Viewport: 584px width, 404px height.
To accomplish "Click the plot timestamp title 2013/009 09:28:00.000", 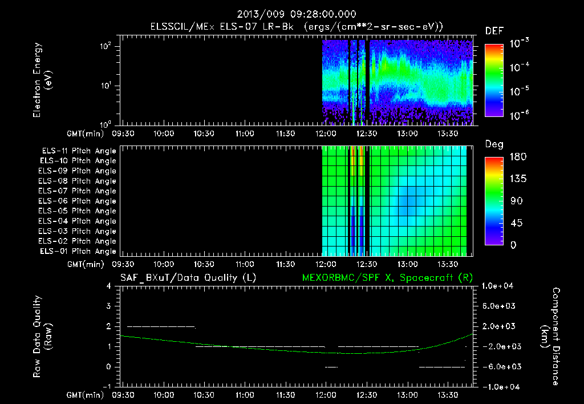I will (x=297, y=14).
